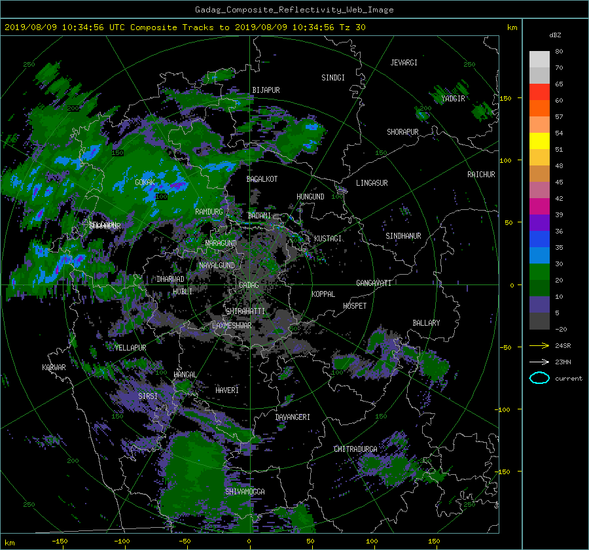Click the BALLARY city label
This screenshot has height=550, width=589.
[x=426, y=323]
